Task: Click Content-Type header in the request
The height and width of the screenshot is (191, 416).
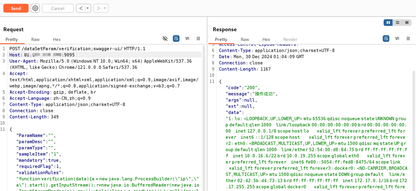Action: tap(67, 104)
